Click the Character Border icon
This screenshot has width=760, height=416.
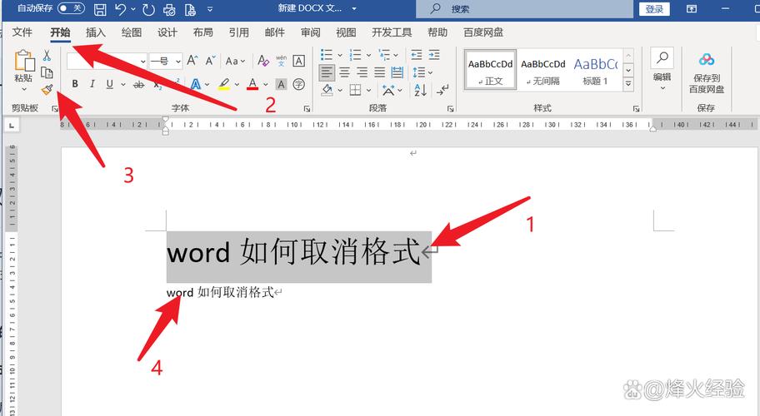pyautogui.click(x=299, y=61)
